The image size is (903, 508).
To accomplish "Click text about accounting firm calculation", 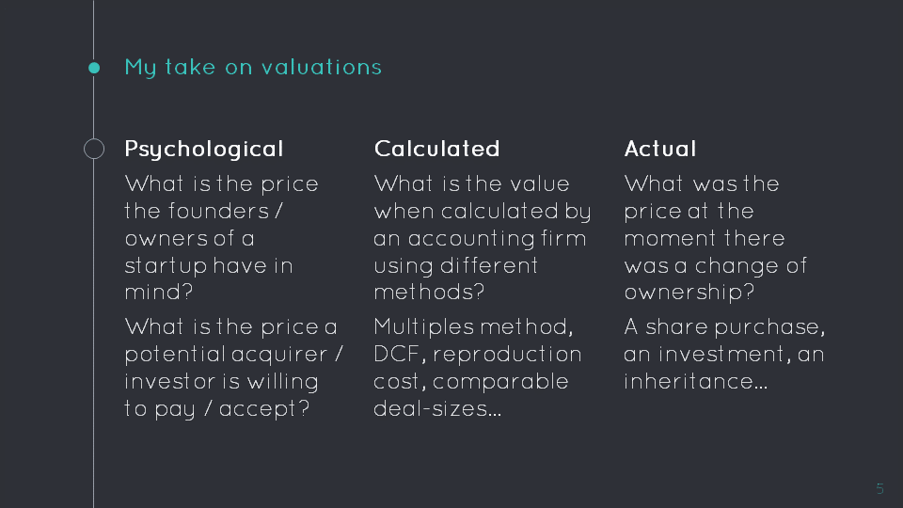I will tap(483, 238).
